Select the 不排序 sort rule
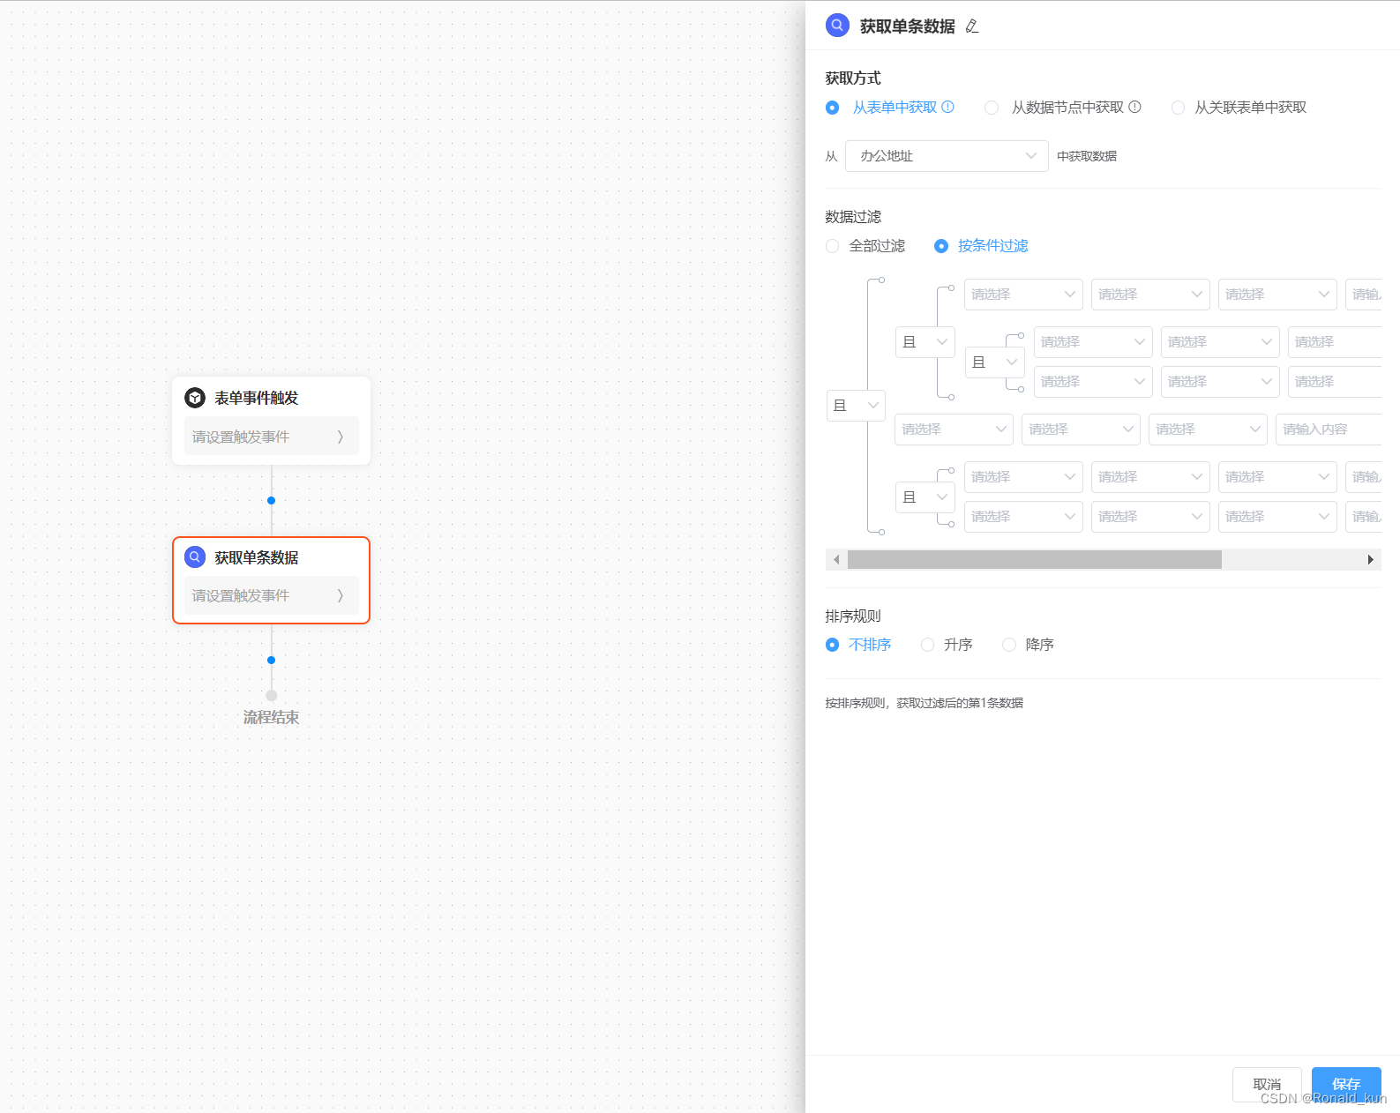The image size is (1400, 1113). click(x=832, y=645)
